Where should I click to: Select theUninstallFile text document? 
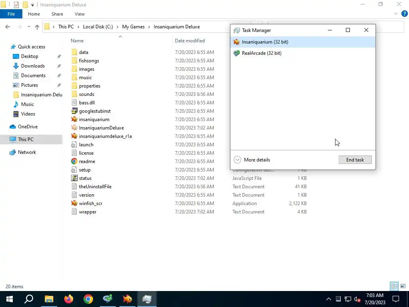tap(95, 187)
